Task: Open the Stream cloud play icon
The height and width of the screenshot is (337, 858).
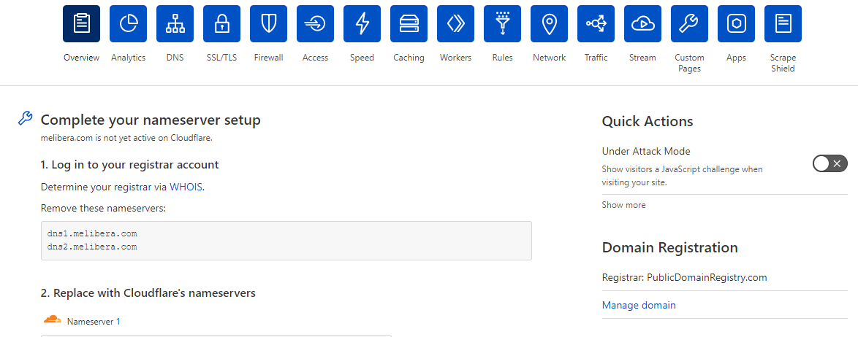Action: click(x=642, y=23)
